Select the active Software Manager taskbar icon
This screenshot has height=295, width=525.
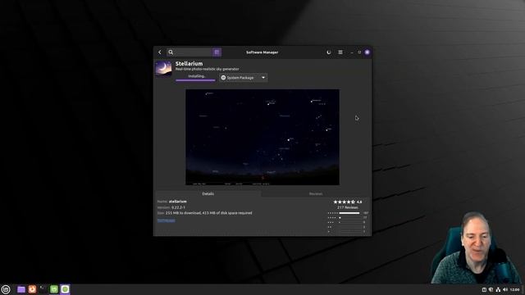click(65, 289)
